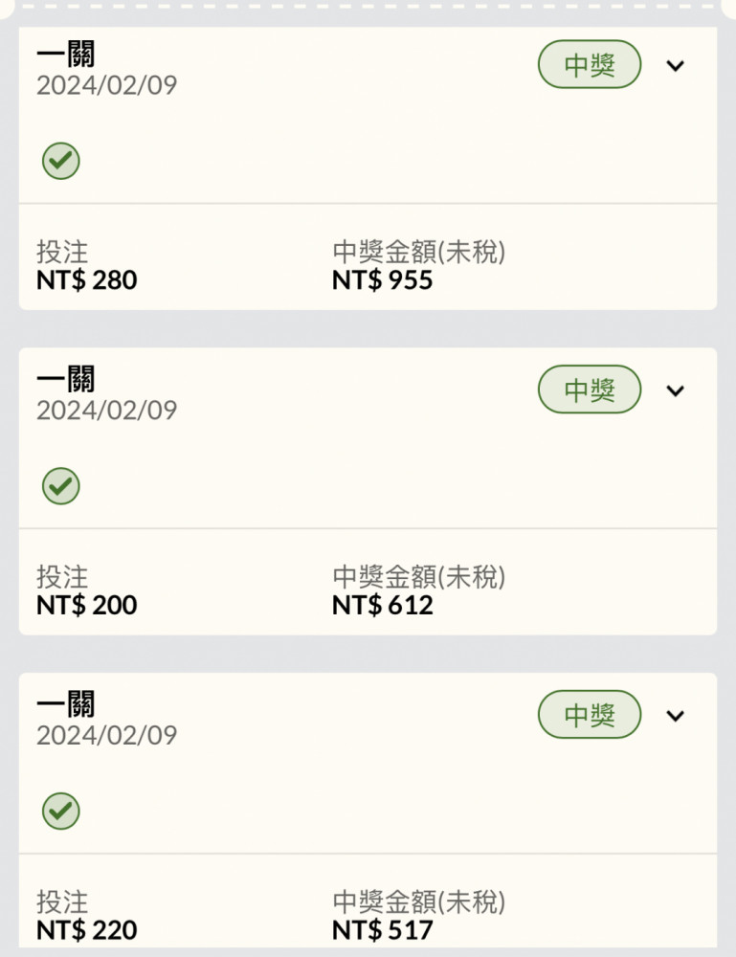The height and width of the screenshot is (957, 736).
Task: Click the NT$ 280 bet amount
Action: coord(87,280)
